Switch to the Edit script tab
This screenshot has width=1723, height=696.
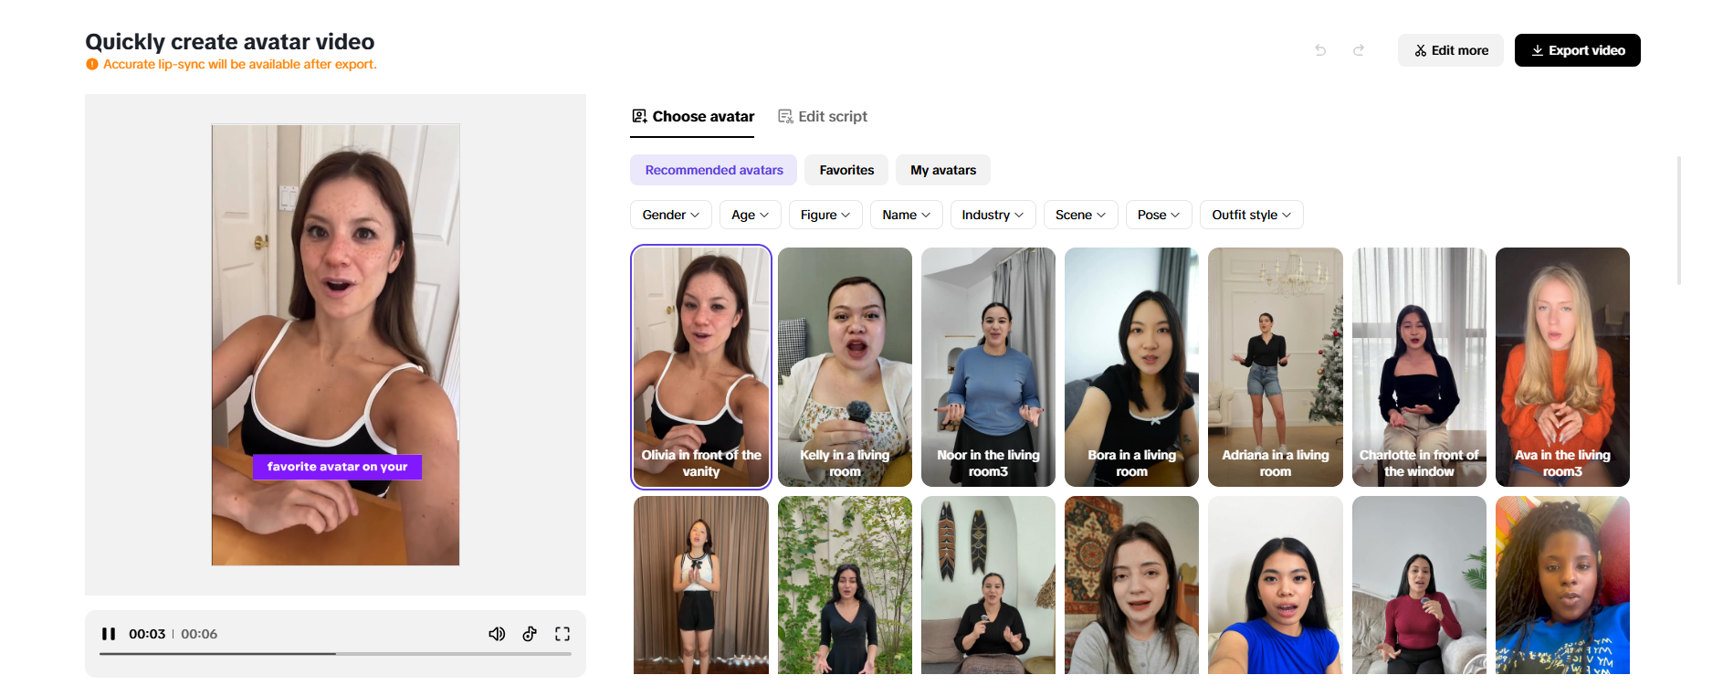click(822, 117)
